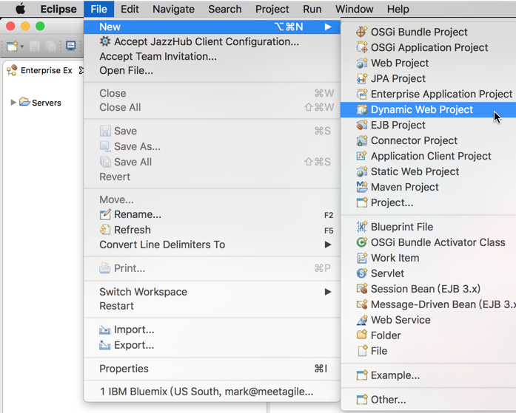516x413 pixels.
Task: Click the OSGi Bundle Project icon
Action: pos(362,32)
